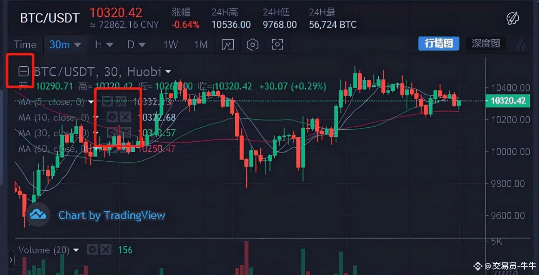Open the H hourly interval dropdown
This screenshot has height=275, width=539.
(x=104, y=45)
